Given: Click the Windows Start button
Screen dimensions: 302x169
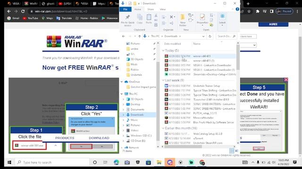Looking at the screenshot, I should tap(9, 162).
